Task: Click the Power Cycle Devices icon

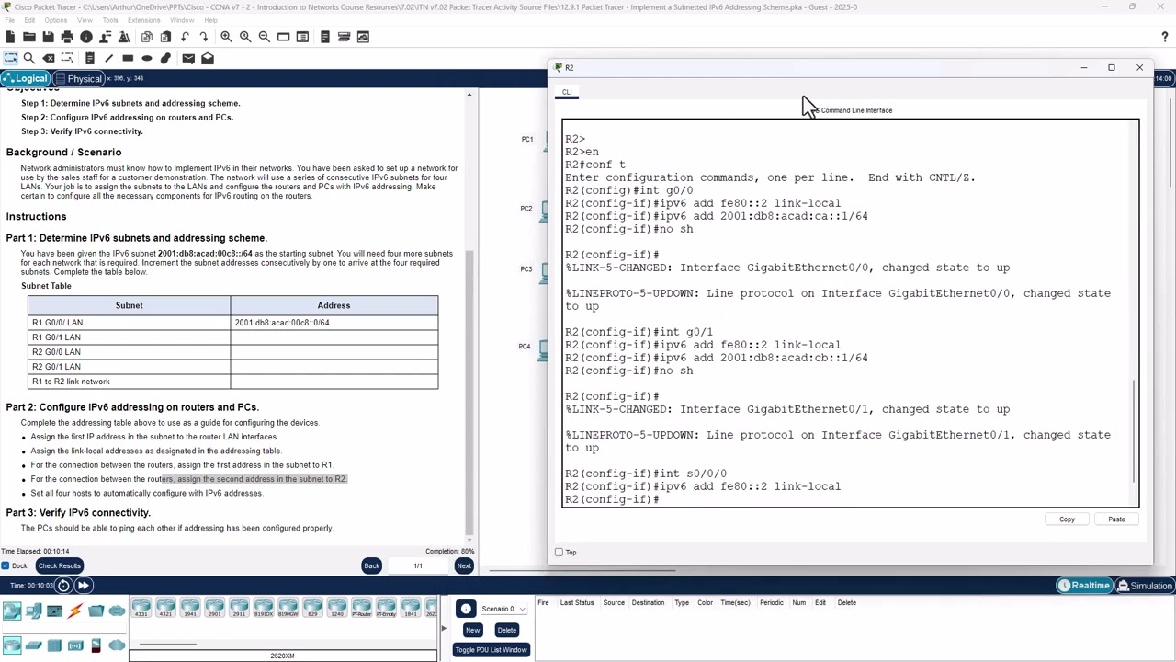Action: tap(63, 586)
